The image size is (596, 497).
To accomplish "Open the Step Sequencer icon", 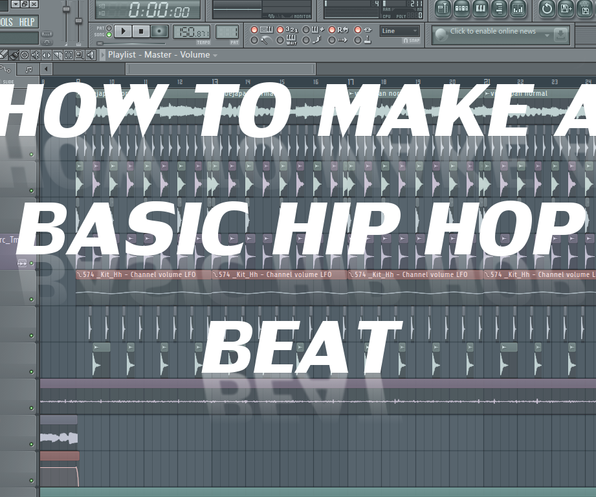I will pyautogui.click(x=461, y=10).
